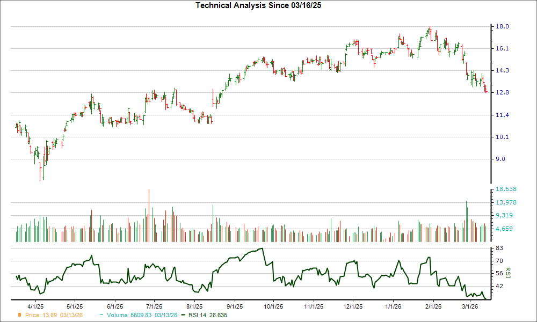The width and height of the screenshot is (537, 322).
Task: Expand the volume pane below the price chart
Action: pos(252,215)
